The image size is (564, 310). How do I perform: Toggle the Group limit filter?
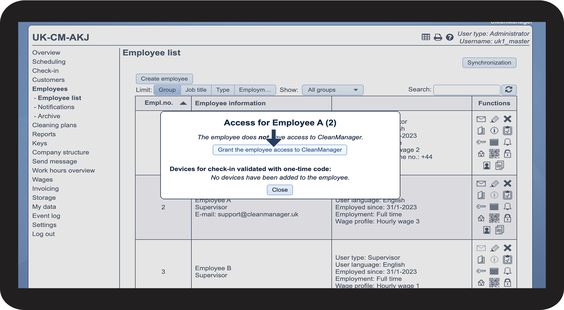(167, 90)
